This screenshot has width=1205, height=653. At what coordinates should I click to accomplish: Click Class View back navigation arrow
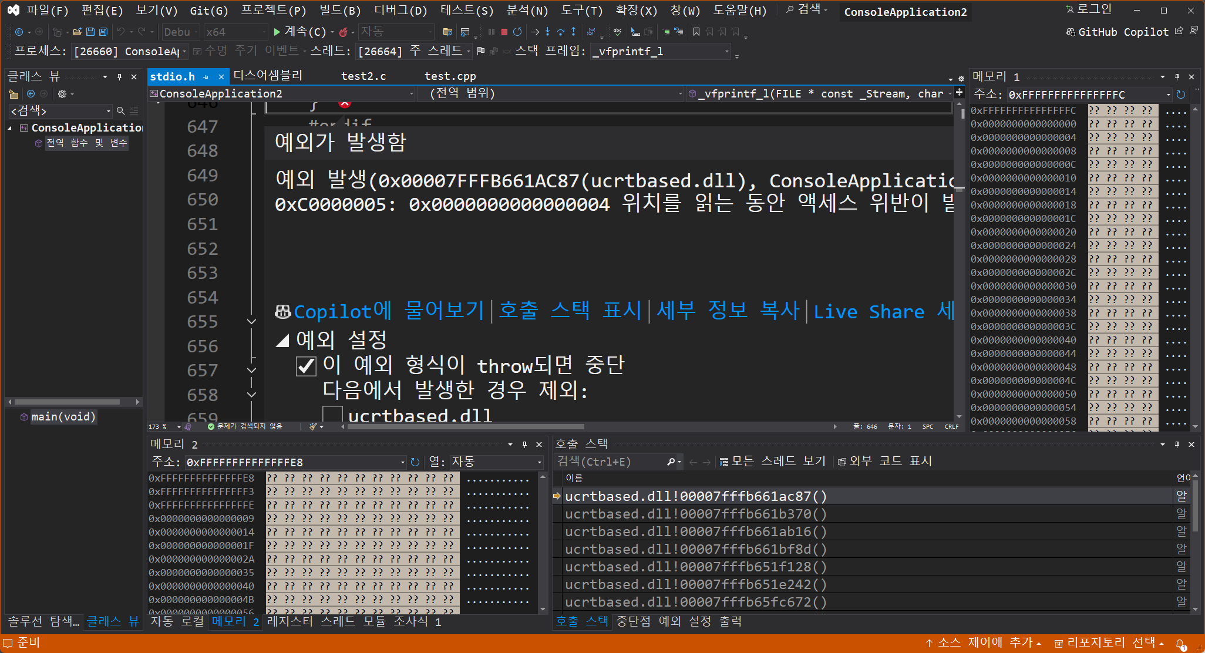click(x=31, y=93)
